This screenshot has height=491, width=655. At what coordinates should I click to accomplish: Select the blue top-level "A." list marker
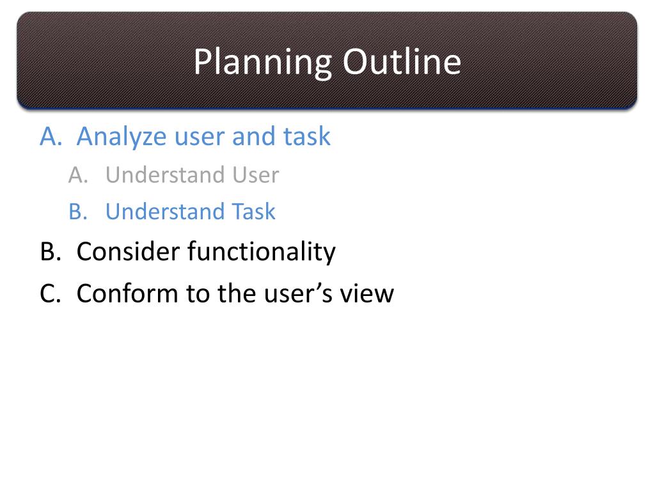[51, 137]
